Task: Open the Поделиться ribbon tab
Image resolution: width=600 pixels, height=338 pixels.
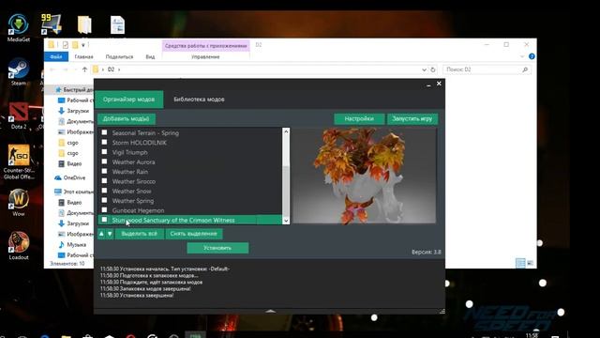Action: (x=119, y=56)
